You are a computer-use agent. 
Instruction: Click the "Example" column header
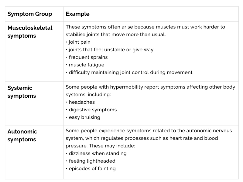click(77, 14)
